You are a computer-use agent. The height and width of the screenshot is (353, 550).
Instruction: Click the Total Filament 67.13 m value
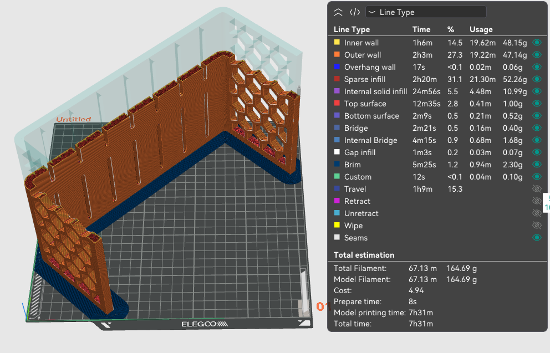[422, 268]
